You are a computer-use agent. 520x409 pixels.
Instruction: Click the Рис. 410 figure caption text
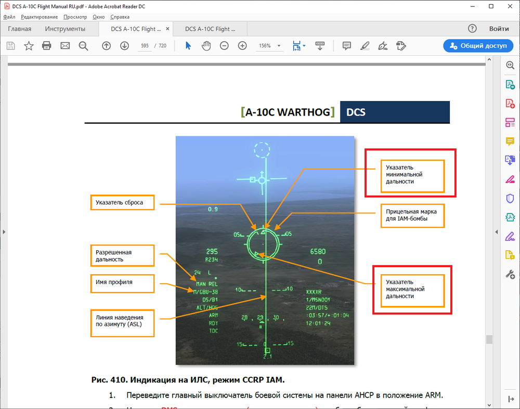(188, 380)
